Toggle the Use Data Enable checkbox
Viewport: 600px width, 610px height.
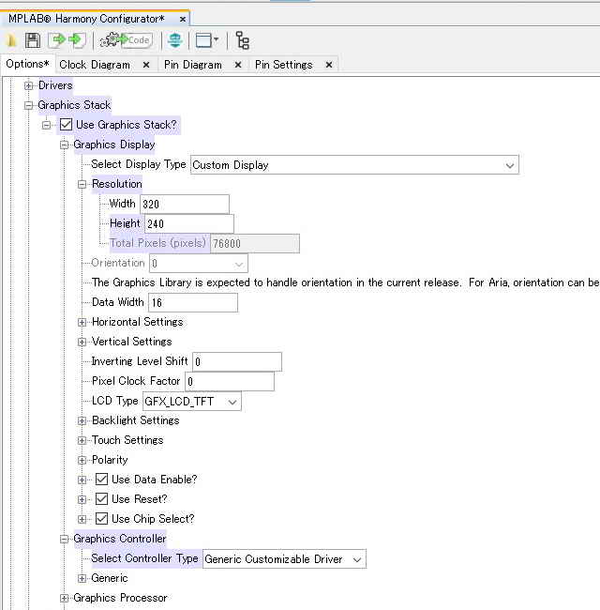tap(102, 480)
